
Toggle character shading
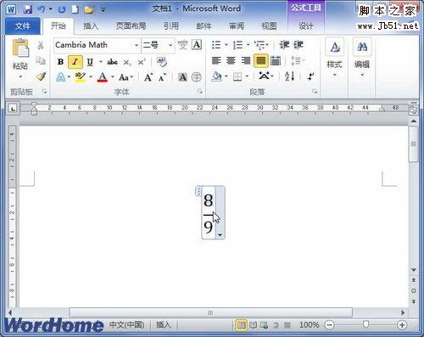tap(182, 77)
